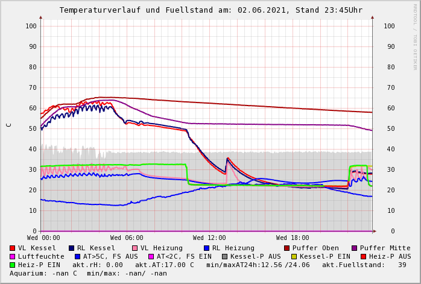
Task: Click the Wed 18:00 time axis label
Action: point(293,238)
